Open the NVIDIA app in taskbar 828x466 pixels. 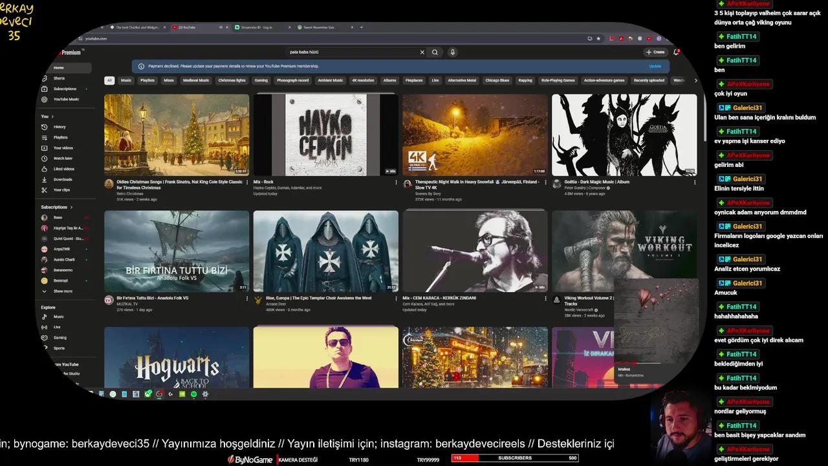click(182, 394)
